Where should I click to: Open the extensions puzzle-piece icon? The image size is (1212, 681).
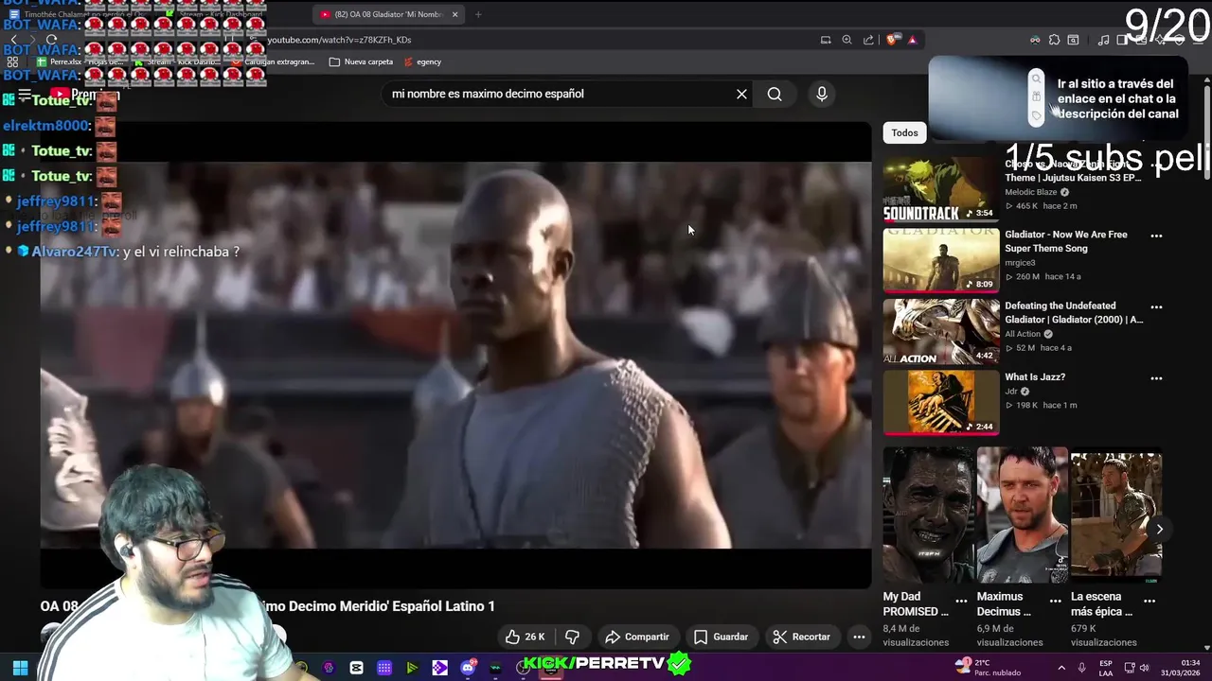tap(1054, 40)
